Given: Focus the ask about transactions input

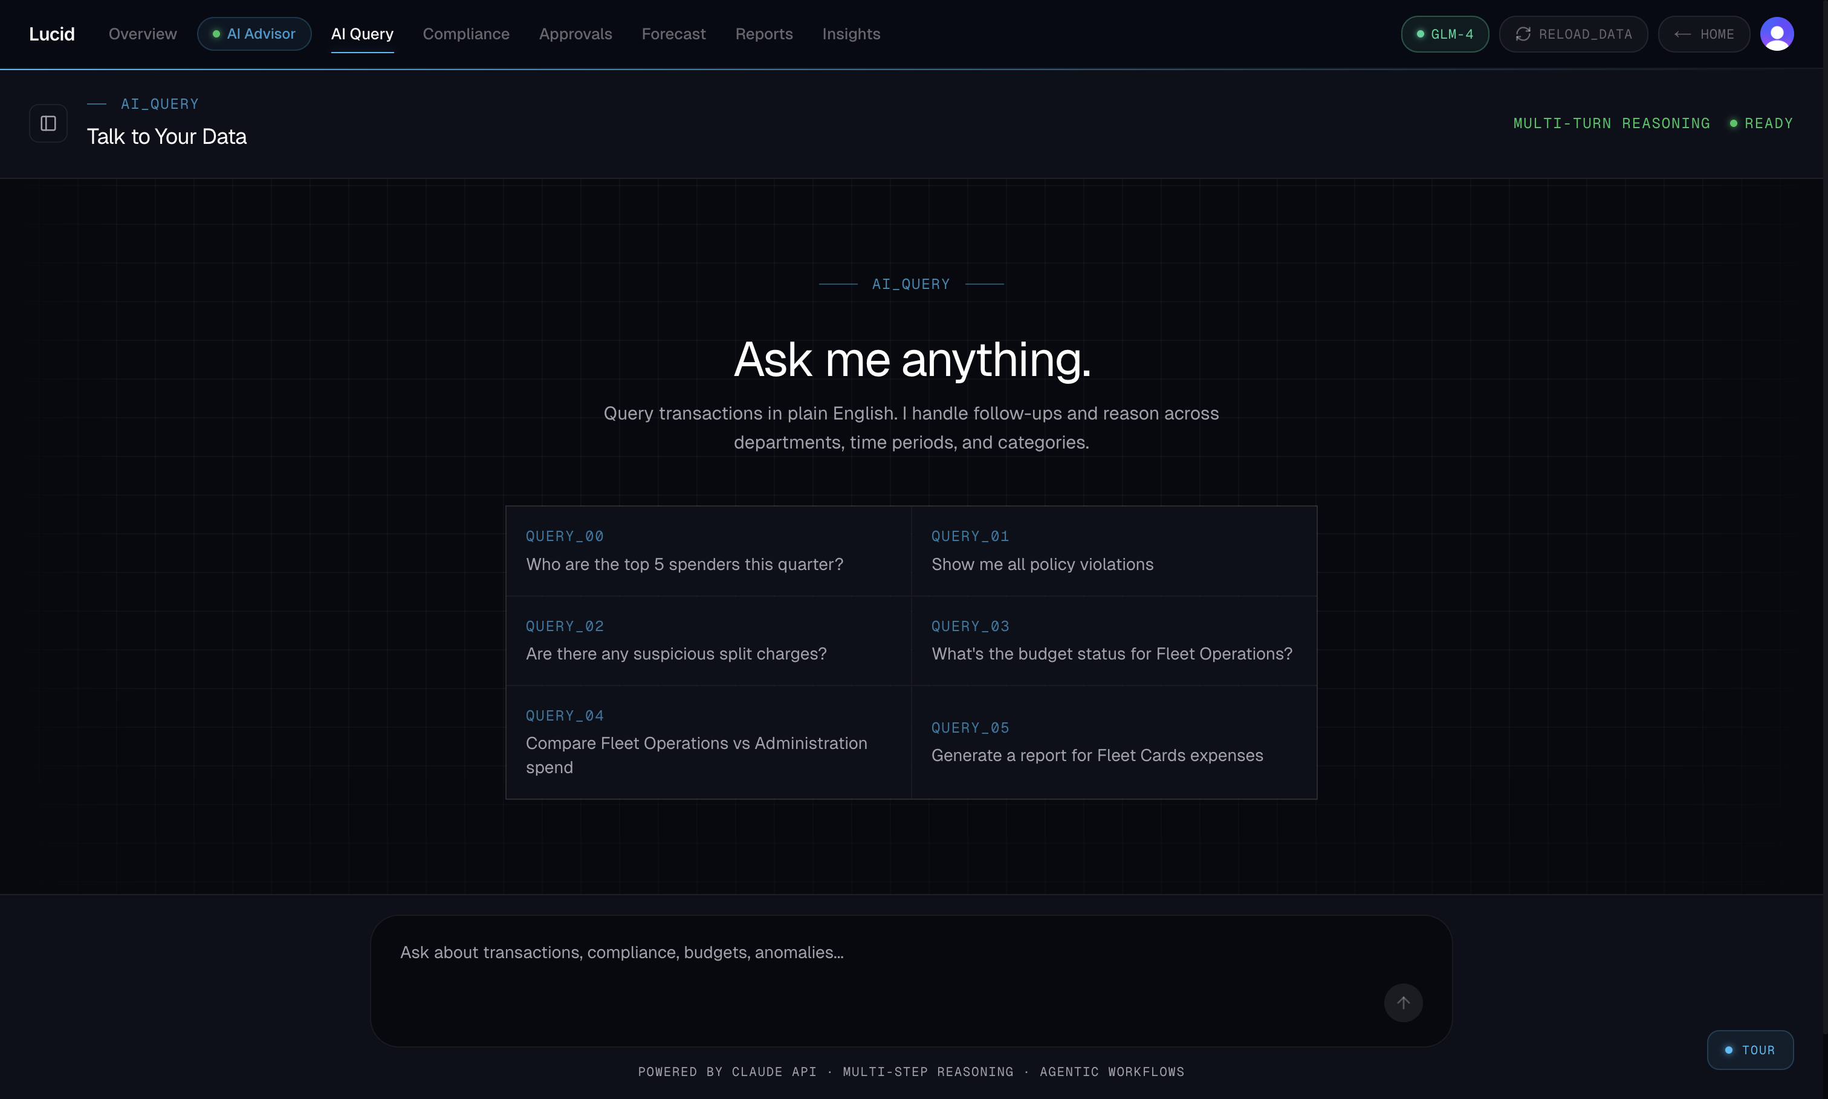Looking at the screenshot, I should coord(873,952).
